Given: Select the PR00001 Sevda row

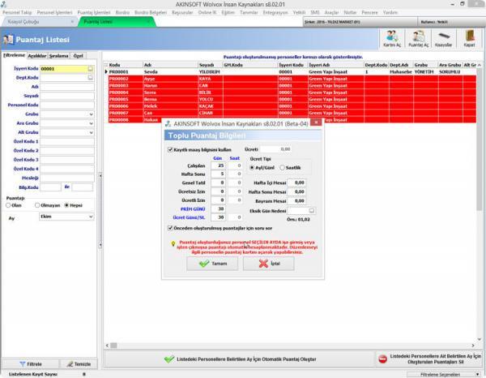Looking at the screenshot, I should (290, 71).
